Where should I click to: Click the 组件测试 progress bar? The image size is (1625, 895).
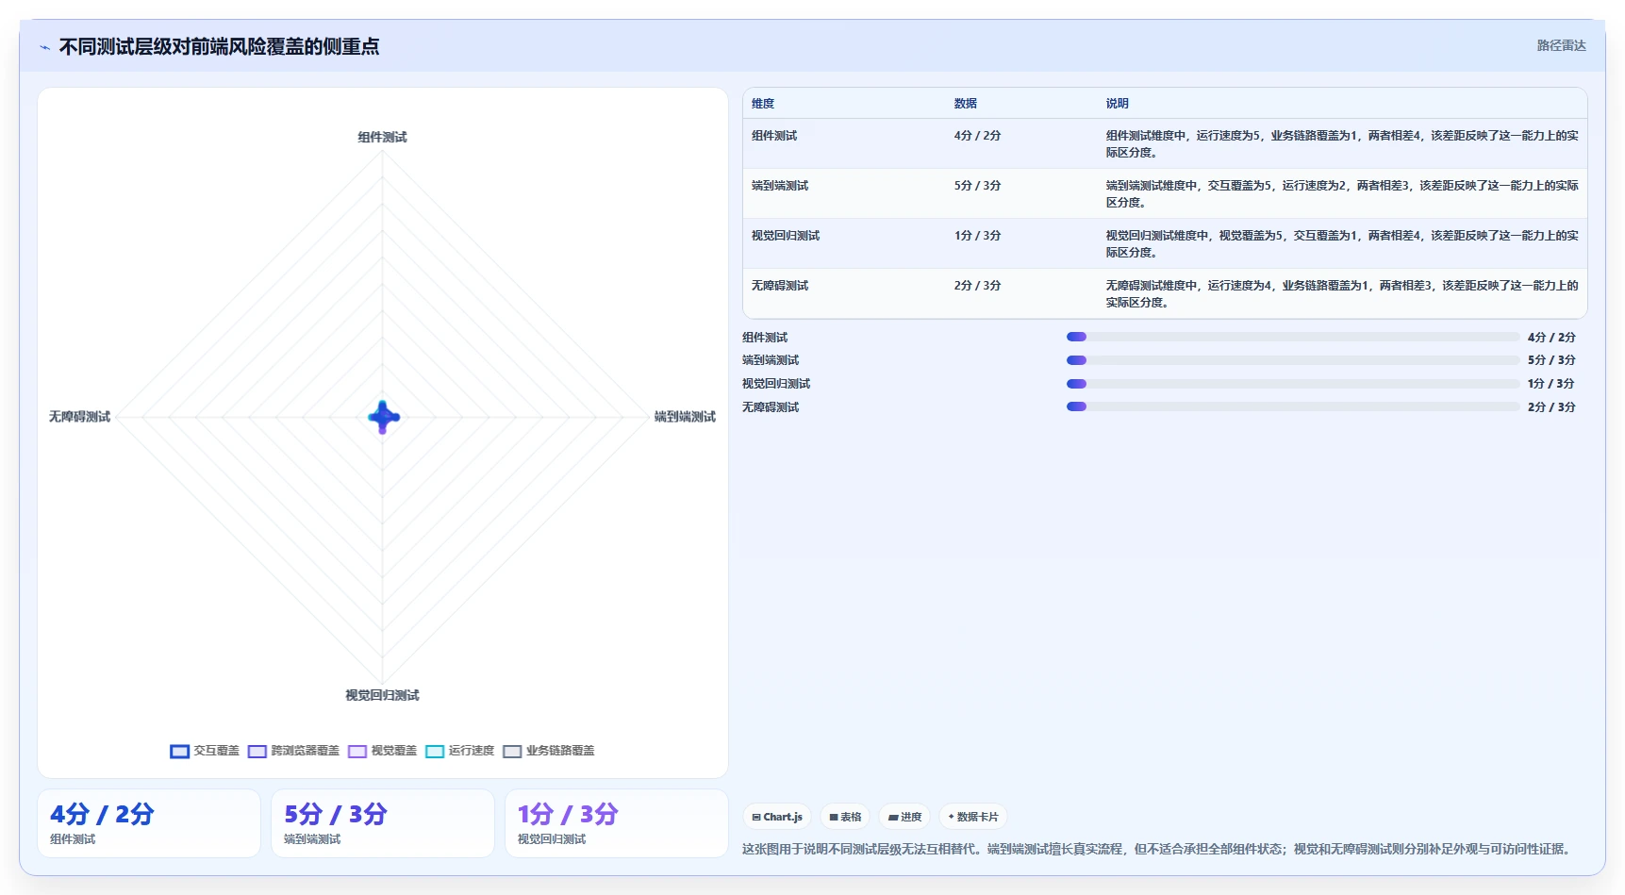pos(1292,337)
